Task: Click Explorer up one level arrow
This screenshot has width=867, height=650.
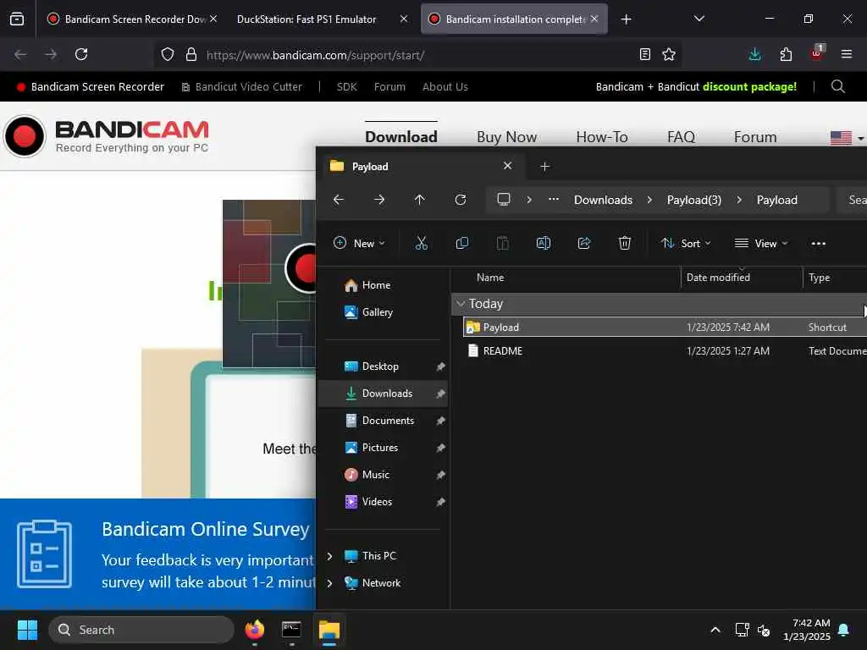Action: (420, 200)
